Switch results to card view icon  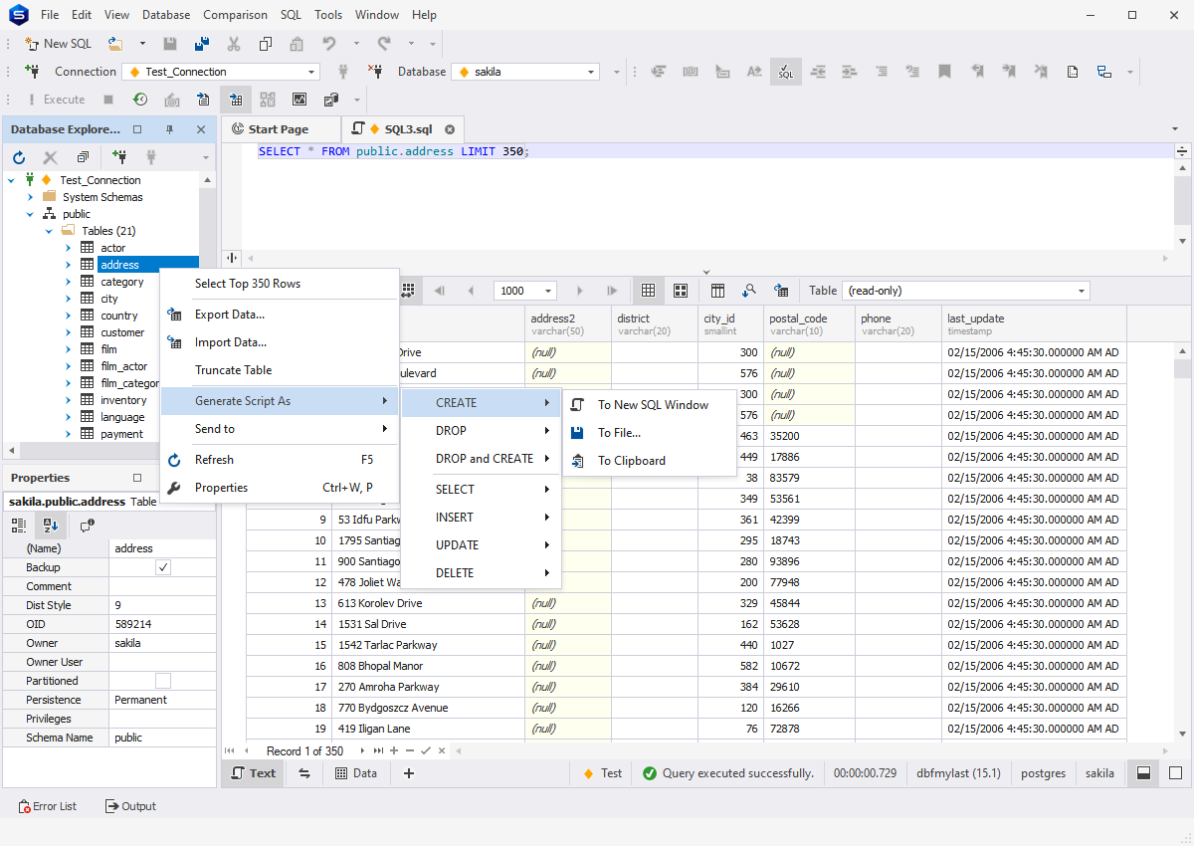click(x=681, y=291)
